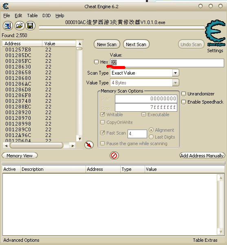Click the Start address field
Screen dimensions: 227x245
point(146,99)
